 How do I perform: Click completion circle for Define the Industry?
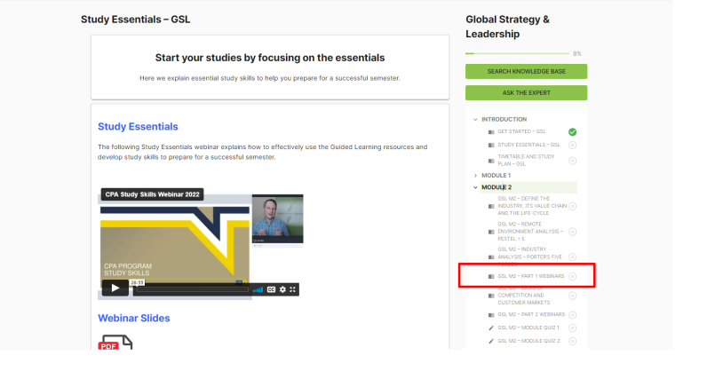pyautogui.click(x=572, y=206)
